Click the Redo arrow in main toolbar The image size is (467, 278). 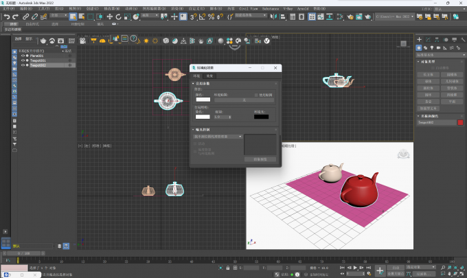(x=15, y=16)
